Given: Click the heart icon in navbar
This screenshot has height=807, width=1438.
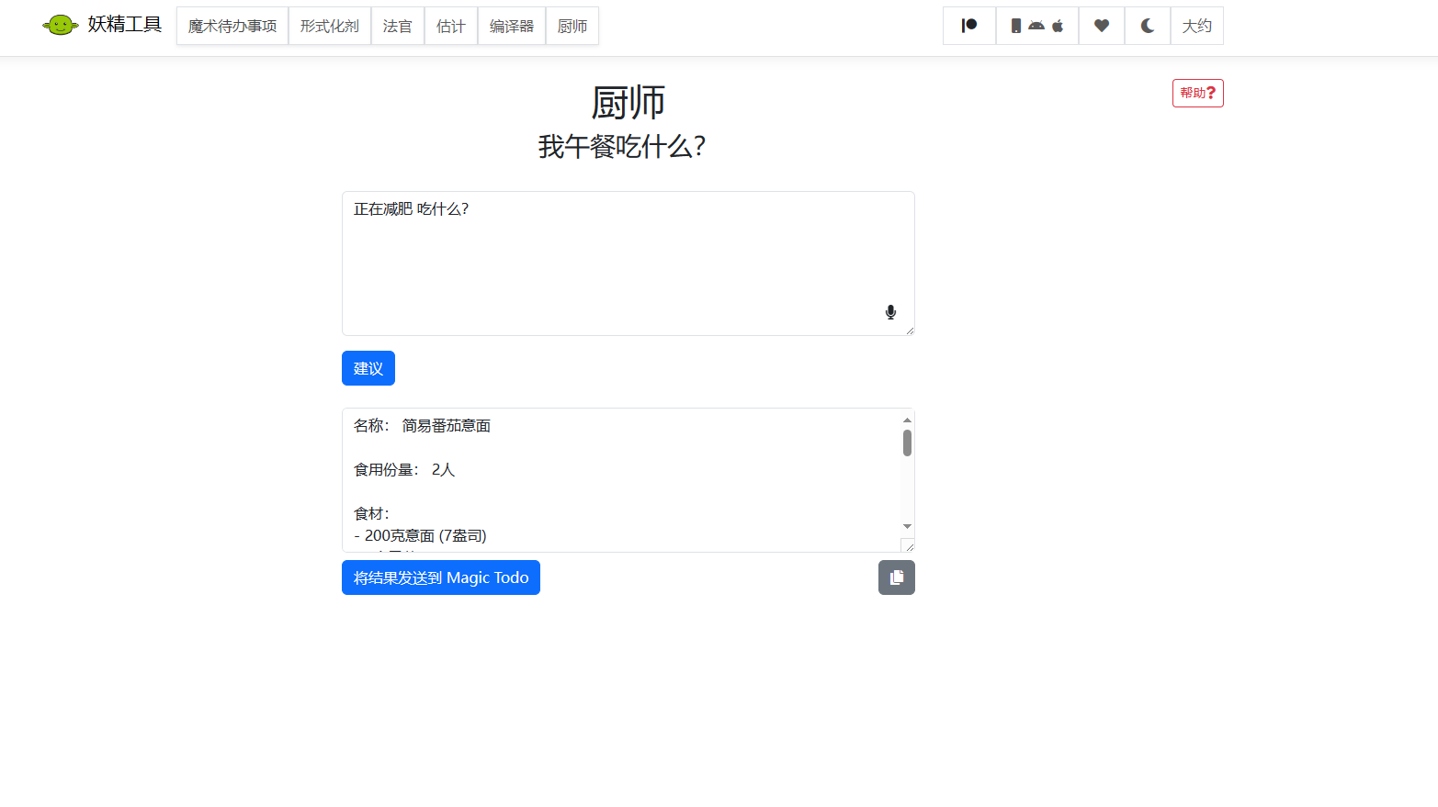Looking at the screenshot, I should coord(1101,26).
